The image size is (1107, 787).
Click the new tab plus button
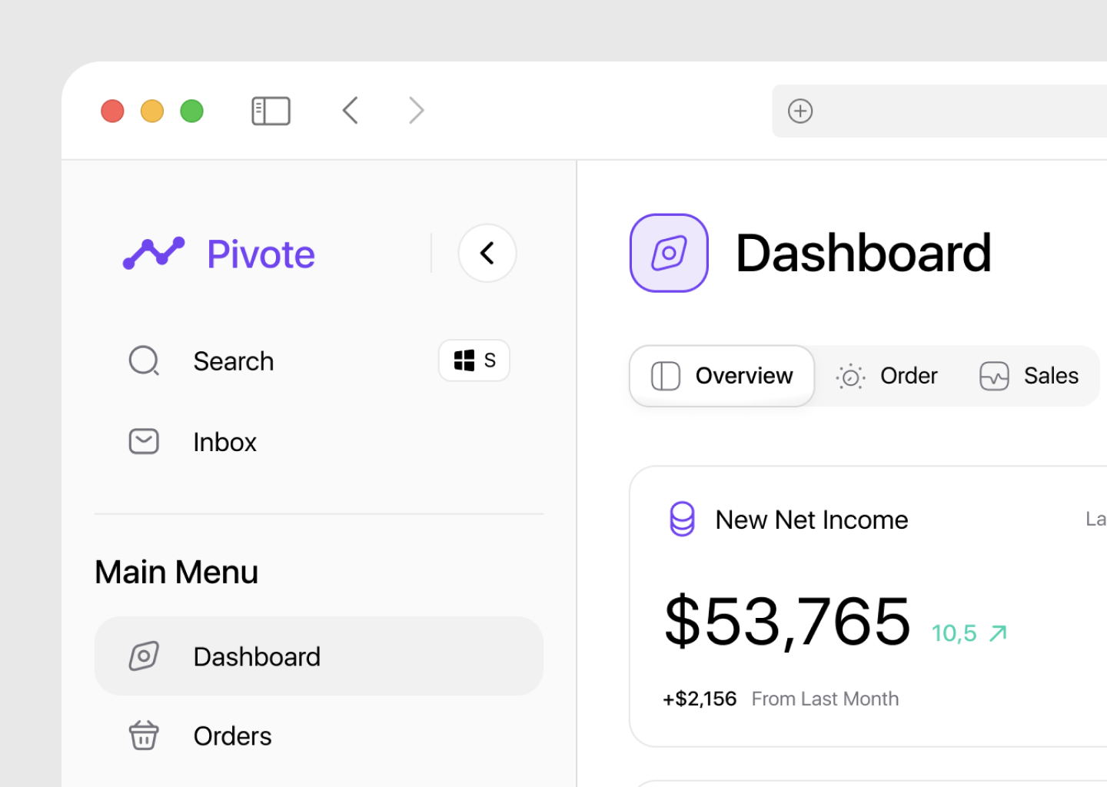800,111
